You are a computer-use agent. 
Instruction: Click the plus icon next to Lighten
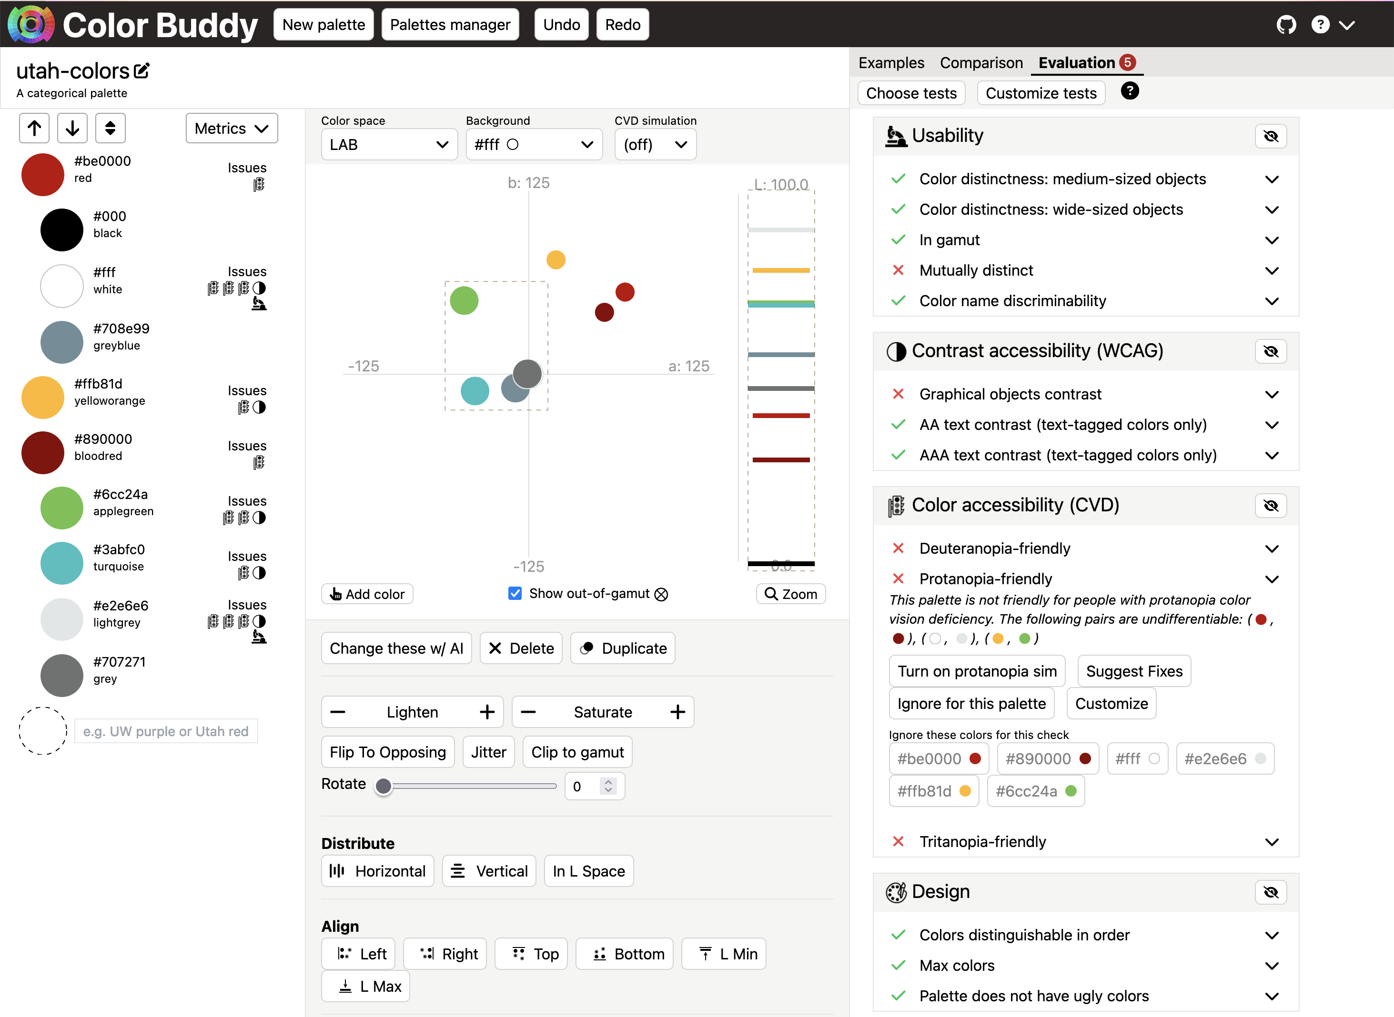point(487,712)
